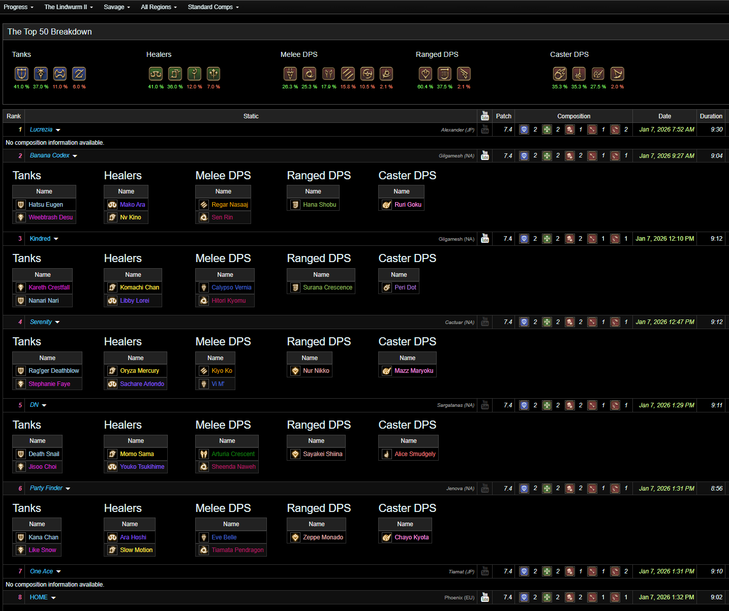
Task: Choose the Melee DPS icon showing 25.3 %
Action: (309, 74)
